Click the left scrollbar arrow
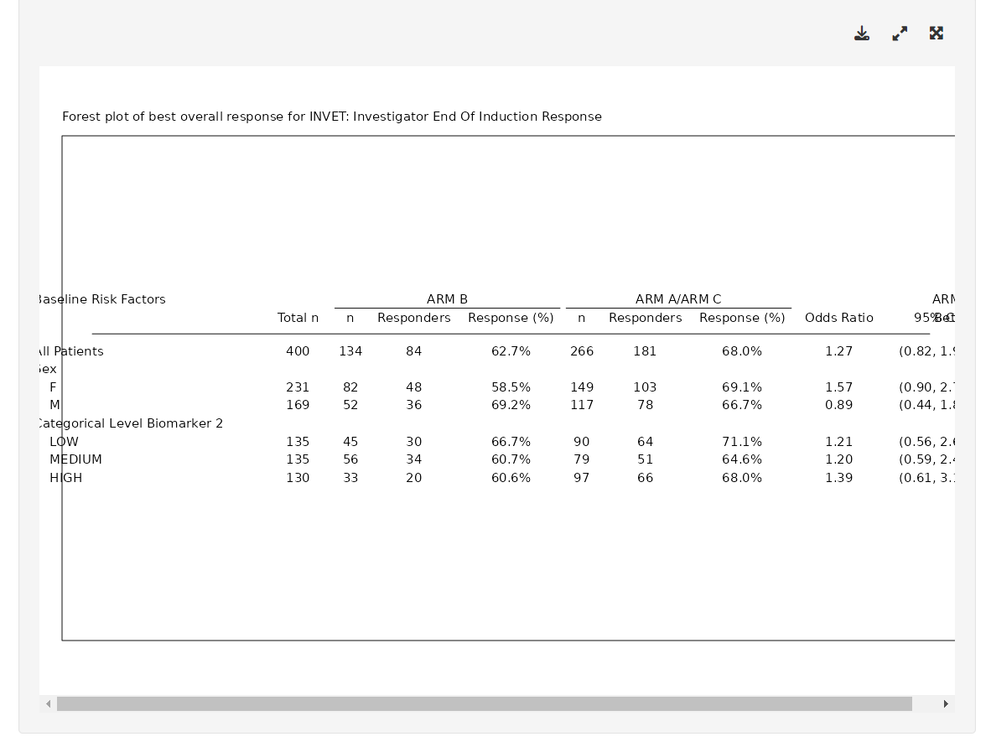 (48, 704)
